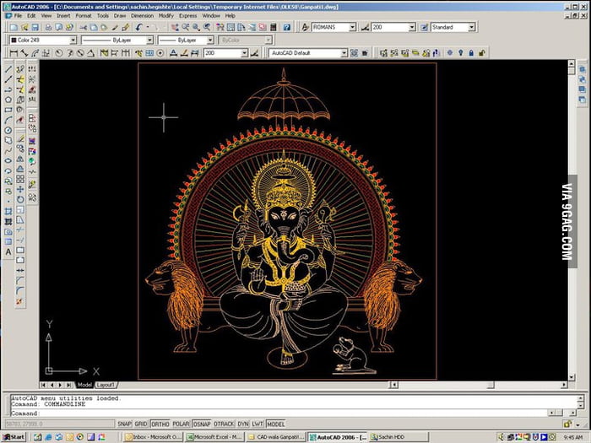Click the drawing area's scroll-up arrow
Image resolution: width=591 pixels, height=443 pixels.
(x=572, y=63)
